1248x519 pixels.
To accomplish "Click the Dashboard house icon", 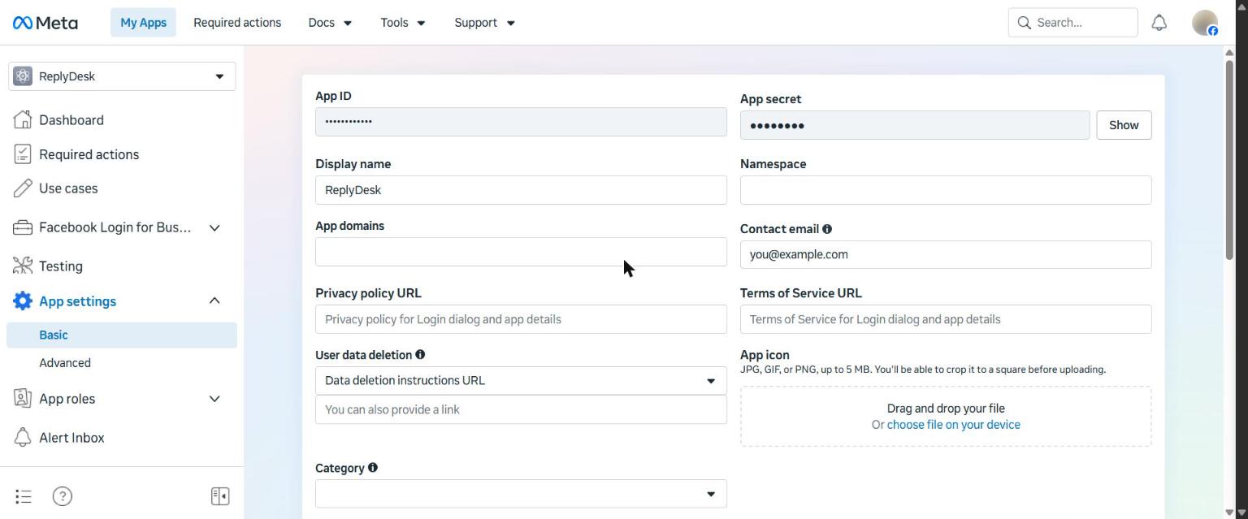I will pyautogui.click(x=23, y=119).
